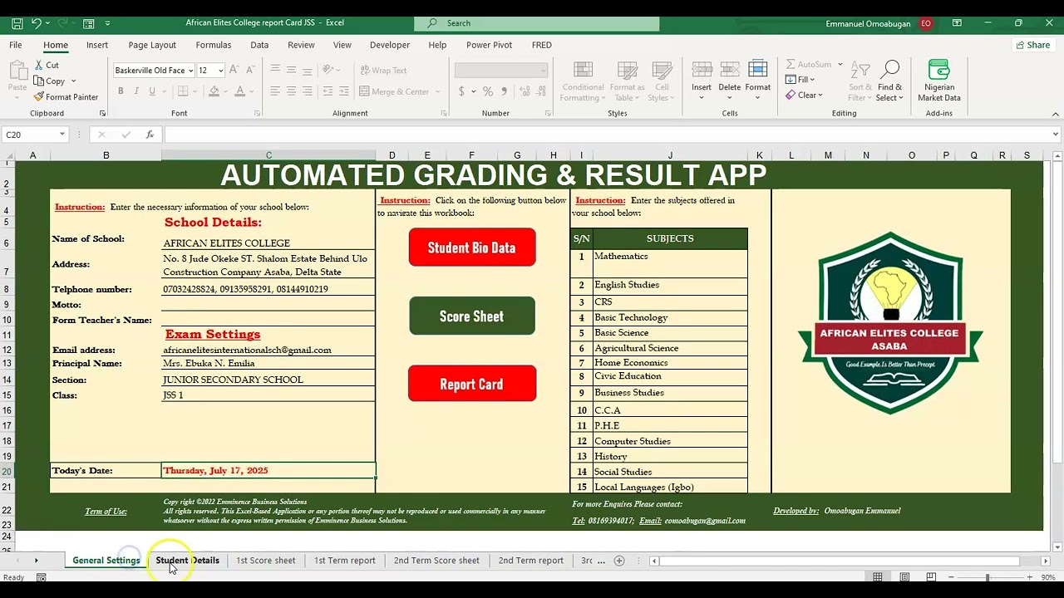Switch to Page Break Preview in status bar
Image resolution: width=1064 pixels, height=598 pixels.
tap(931, 577)
